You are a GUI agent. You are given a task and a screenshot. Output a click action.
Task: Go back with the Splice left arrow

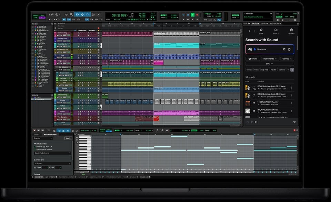point(249,31)
